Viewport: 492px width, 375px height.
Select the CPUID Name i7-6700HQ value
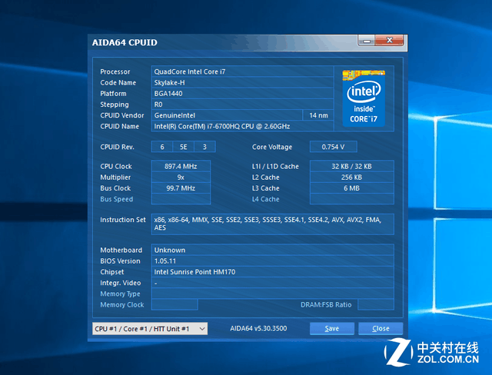242,126
